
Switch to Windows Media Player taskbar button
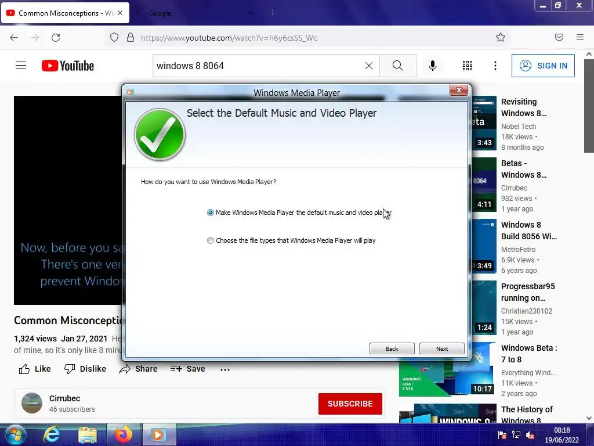(159, 434)
